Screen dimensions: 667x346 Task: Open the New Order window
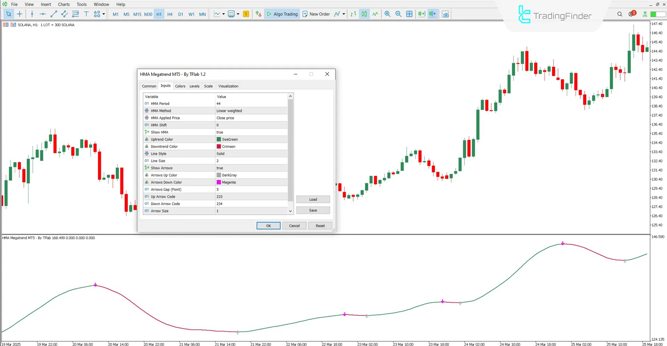click(x=316, y=14)
